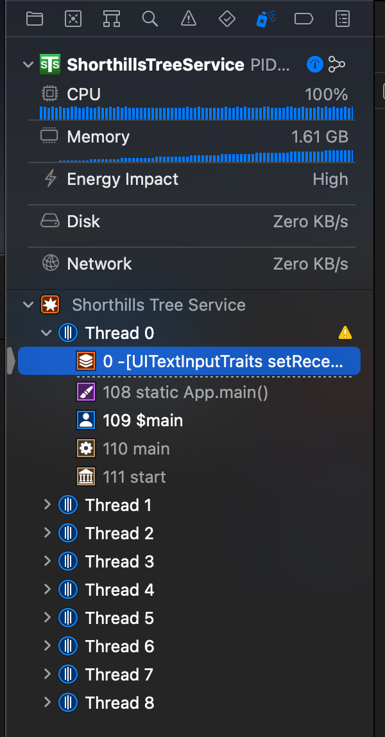Click the Thread 0 yellow warning icon
The width and height of the screenshot is (385, 737).
[345, 333]
